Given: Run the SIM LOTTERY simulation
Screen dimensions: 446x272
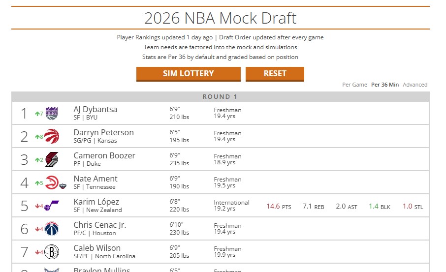Looking at the screenshot, I should click(189, 74).
